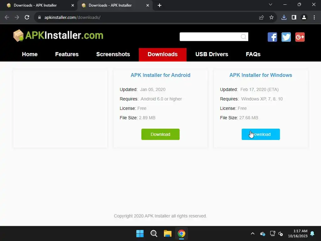This screenshot has height=241, width=321.
Task: Open APK Installer for Windows heading link
Action: tap(260, 75)
